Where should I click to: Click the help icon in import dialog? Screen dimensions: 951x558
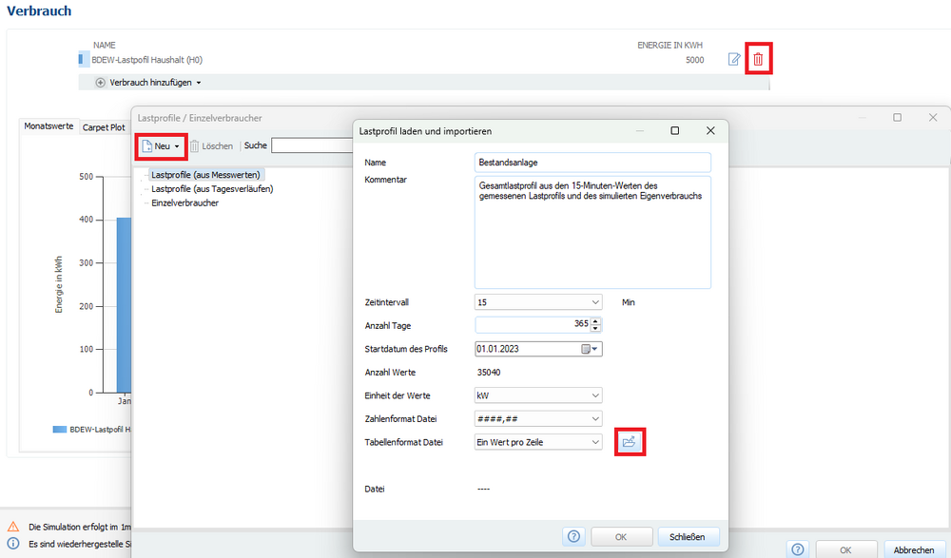point(573,536)
